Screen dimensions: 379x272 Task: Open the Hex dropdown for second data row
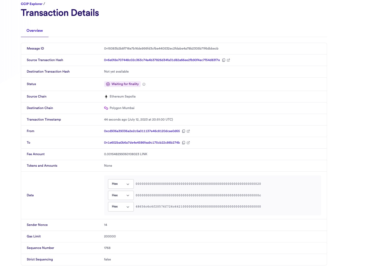tap(121, 195)
